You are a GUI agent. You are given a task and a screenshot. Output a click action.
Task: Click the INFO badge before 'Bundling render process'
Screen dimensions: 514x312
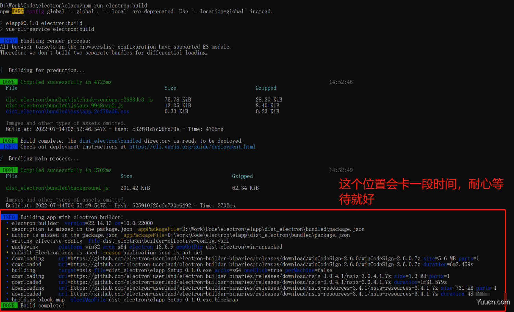point(9,41)
